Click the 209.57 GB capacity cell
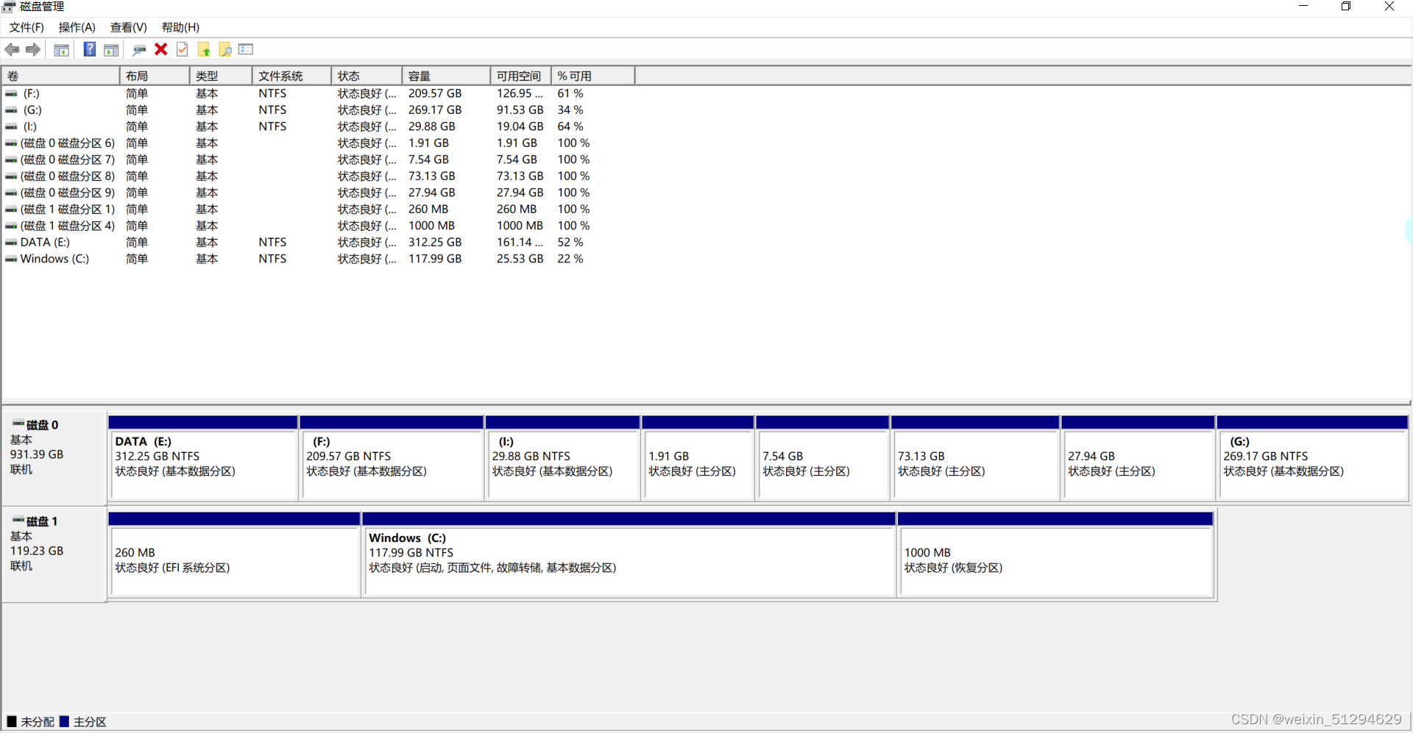This screenshot has height=733, width=1413. [x=435, y=93]
